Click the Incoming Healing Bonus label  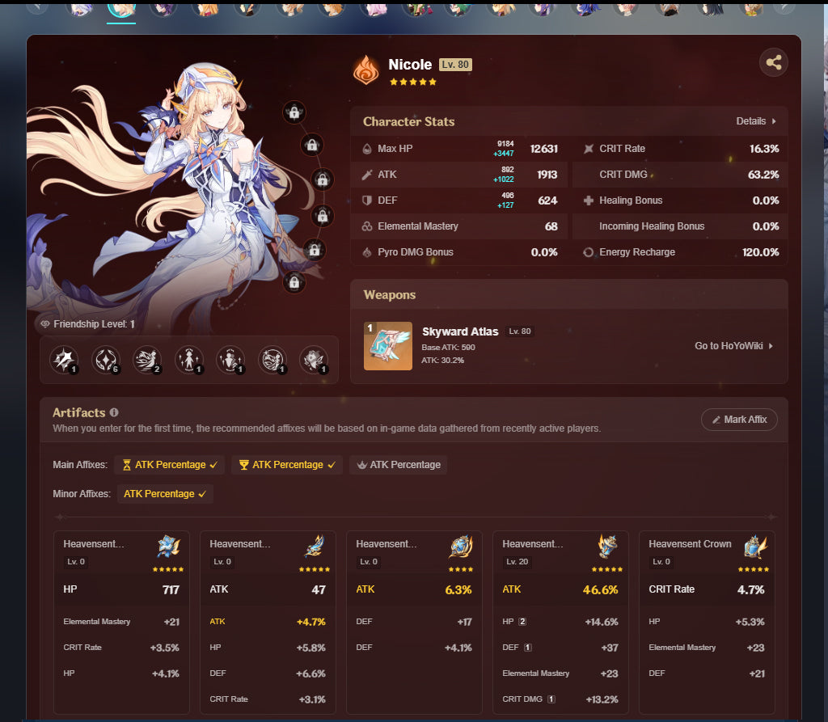coord(652,226)
